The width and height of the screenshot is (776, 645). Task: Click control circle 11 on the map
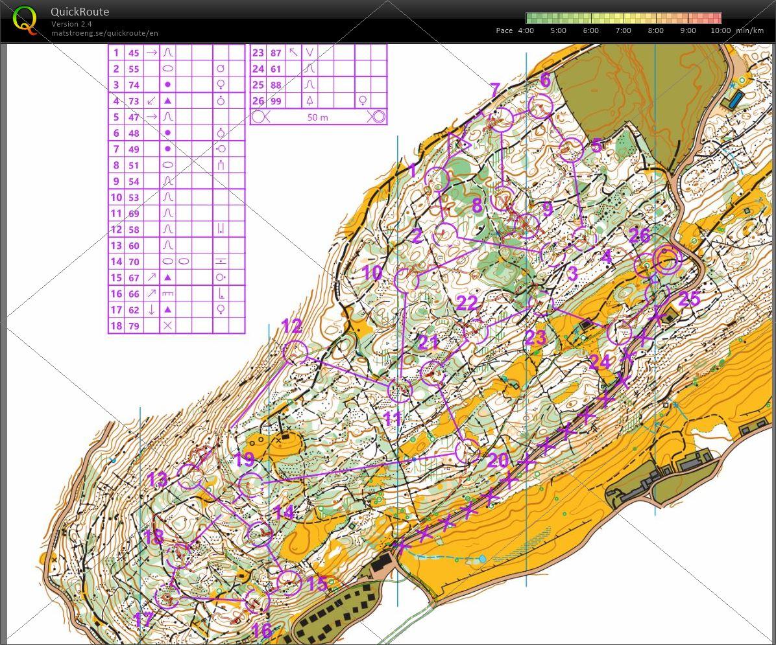coord(400,390)
